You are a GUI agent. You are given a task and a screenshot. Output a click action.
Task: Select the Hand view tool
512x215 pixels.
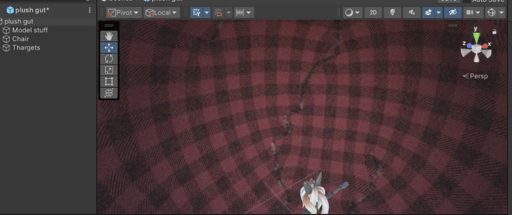109,36
